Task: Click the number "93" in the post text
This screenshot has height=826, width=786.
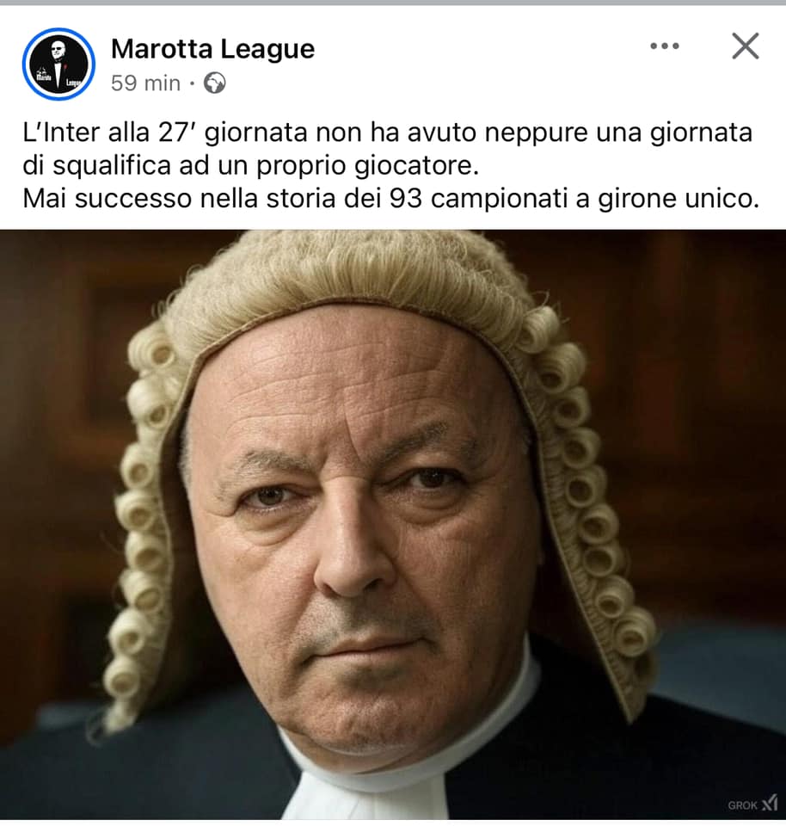Action: (405, 199)
